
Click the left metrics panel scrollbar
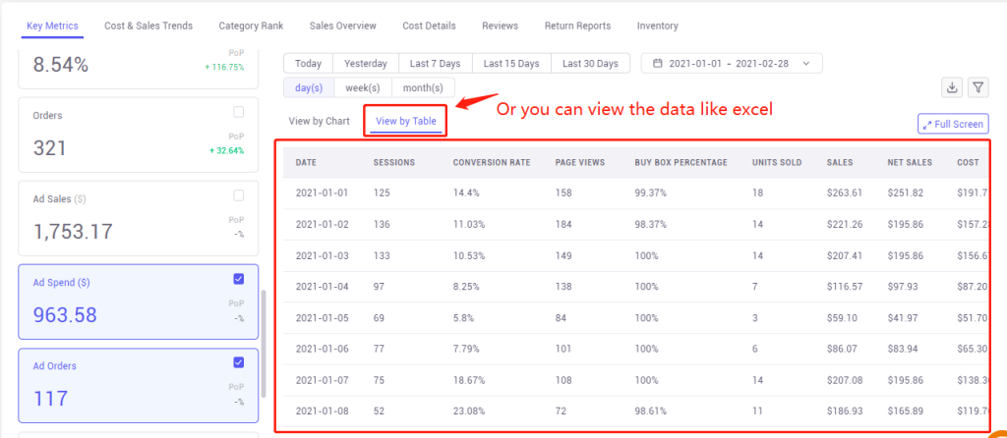[264, 343]
